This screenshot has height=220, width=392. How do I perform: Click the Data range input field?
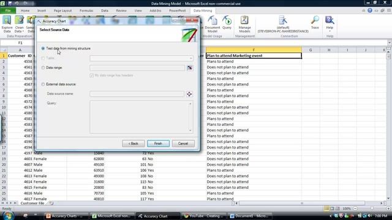point(137,68)
